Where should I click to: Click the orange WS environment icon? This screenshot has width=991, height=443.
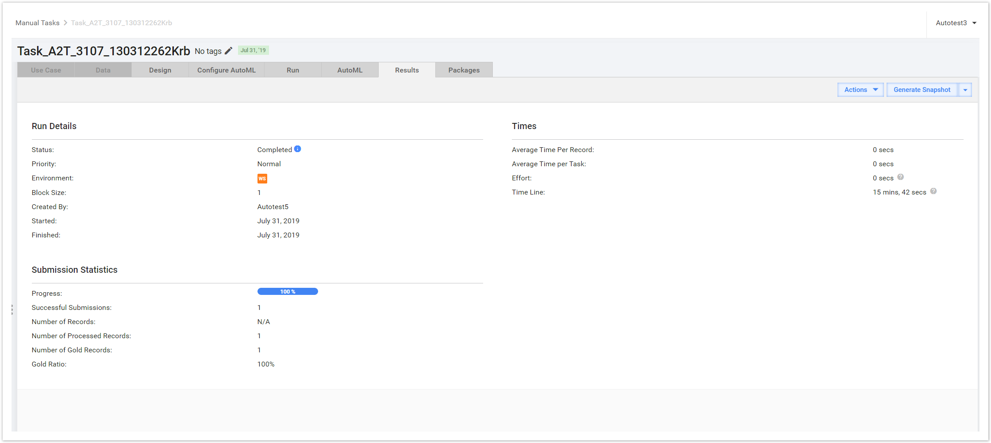click(x=262, y=179)
